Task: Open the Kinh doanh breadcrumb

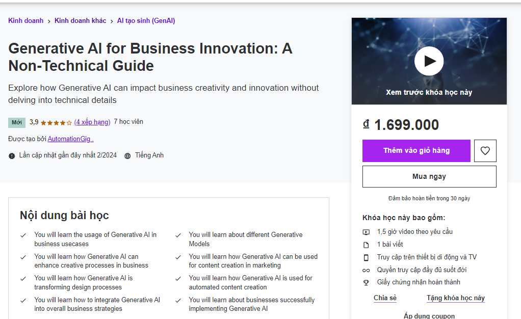Action: click(x=25, y=21)
